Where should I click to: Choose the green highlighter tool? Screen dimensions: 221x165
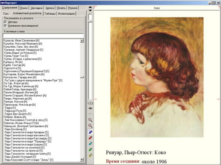coord(90,150)
